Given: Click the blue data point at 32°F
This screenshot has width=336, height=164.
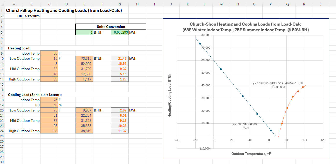Looking at the screenshot, I should [x=243, y=96].
